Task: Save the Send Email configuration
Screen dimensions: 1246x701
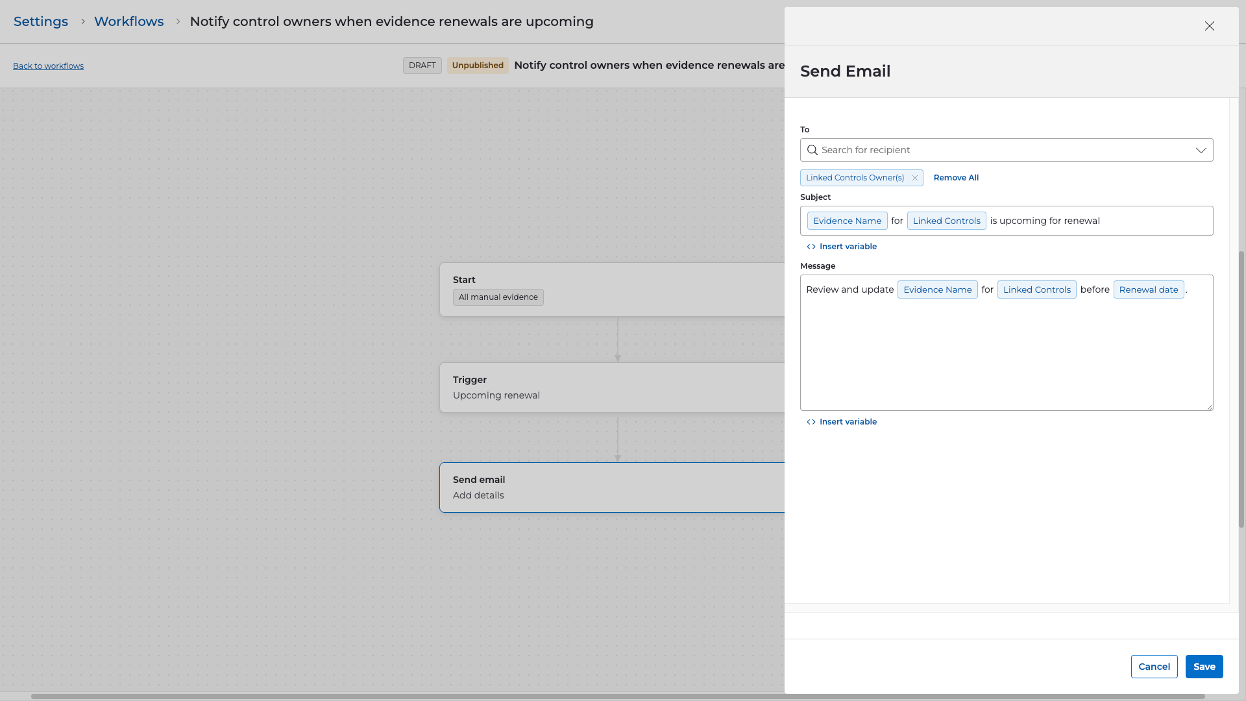Action: pos(1204,667)
